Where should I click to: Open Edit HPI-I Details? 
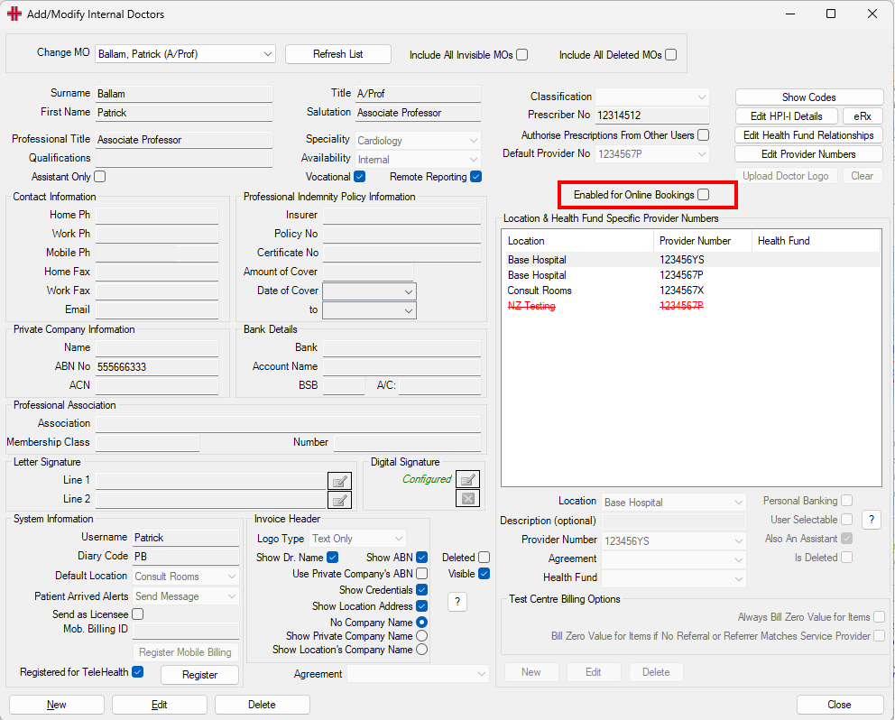tap(786, 115)
